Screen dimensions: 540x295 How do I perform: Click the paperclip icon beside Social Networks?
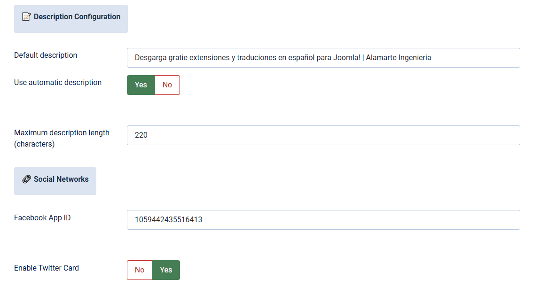(x=26, y=179)
